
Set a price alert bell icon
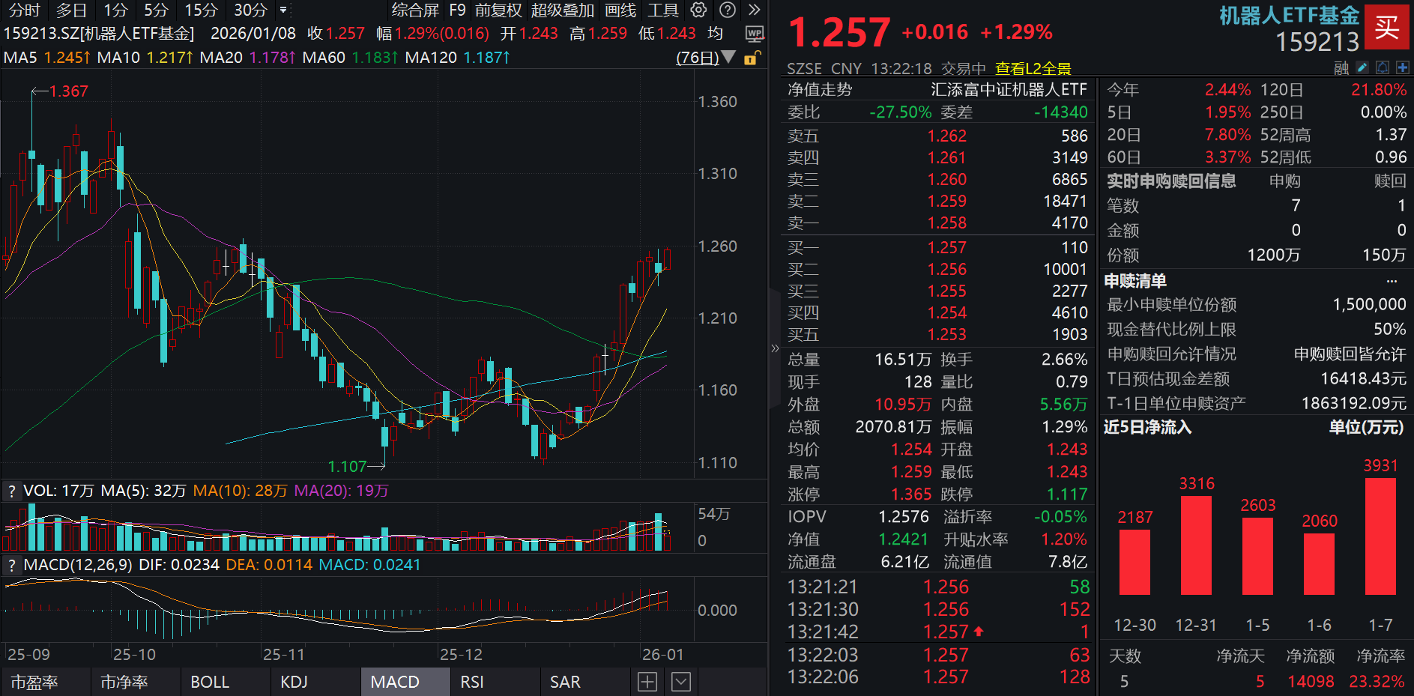pyautogui.click(x=1383, y=67)
